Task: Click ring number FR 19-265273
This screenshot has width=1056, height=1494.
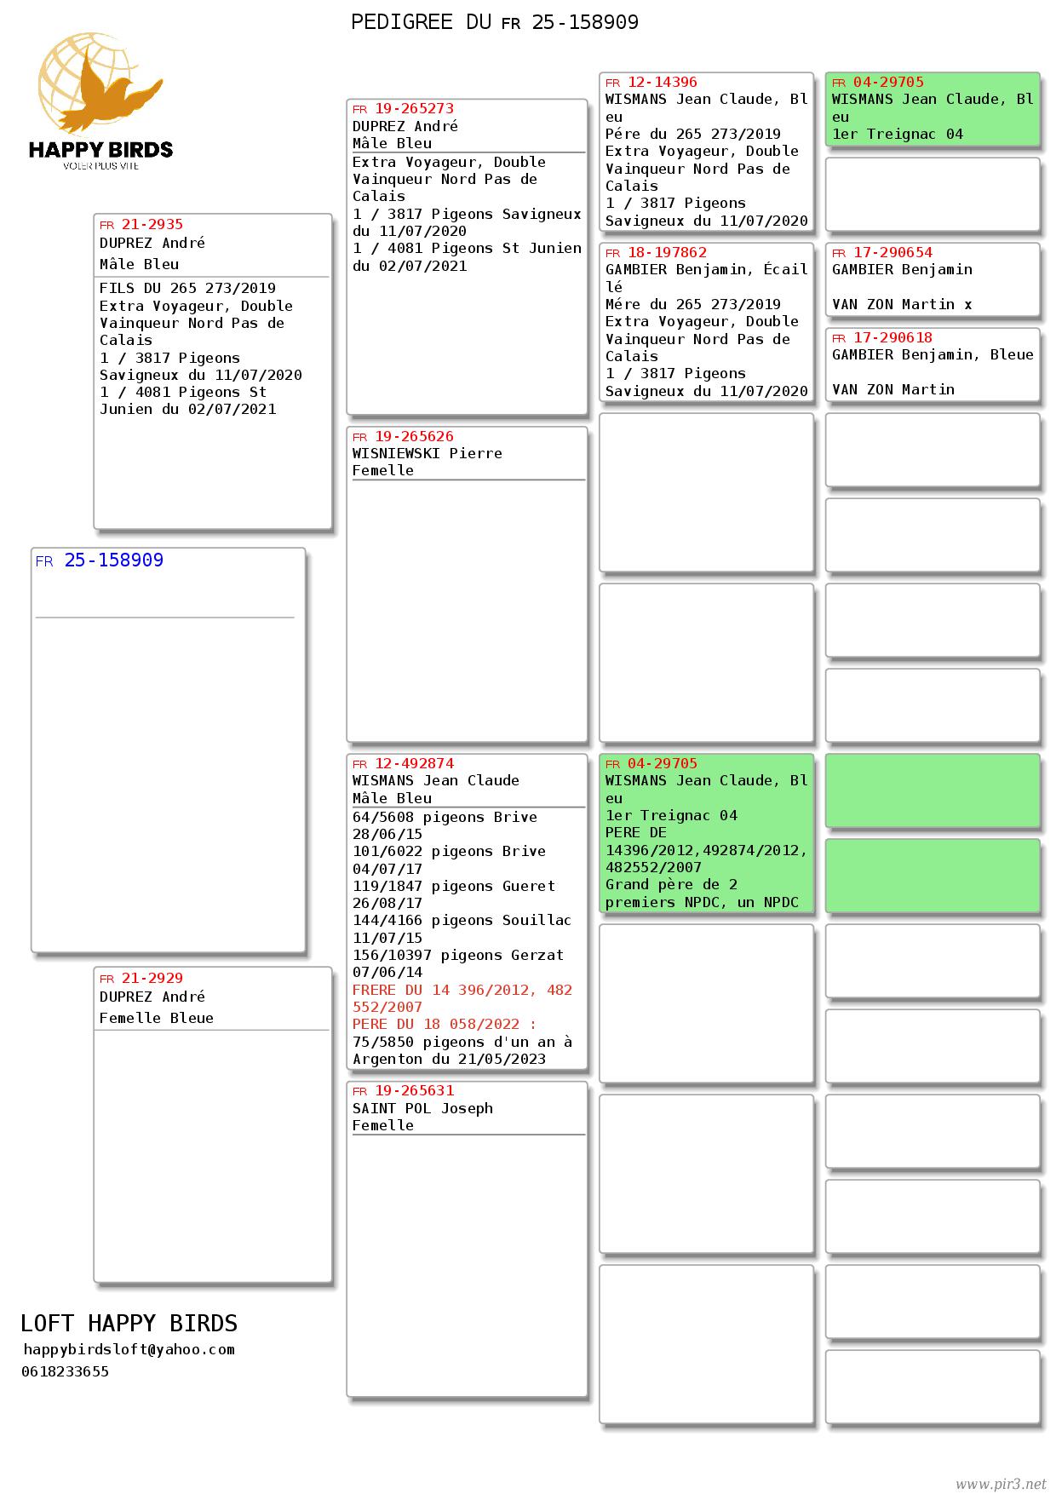Action: click(x=404, y=109)
